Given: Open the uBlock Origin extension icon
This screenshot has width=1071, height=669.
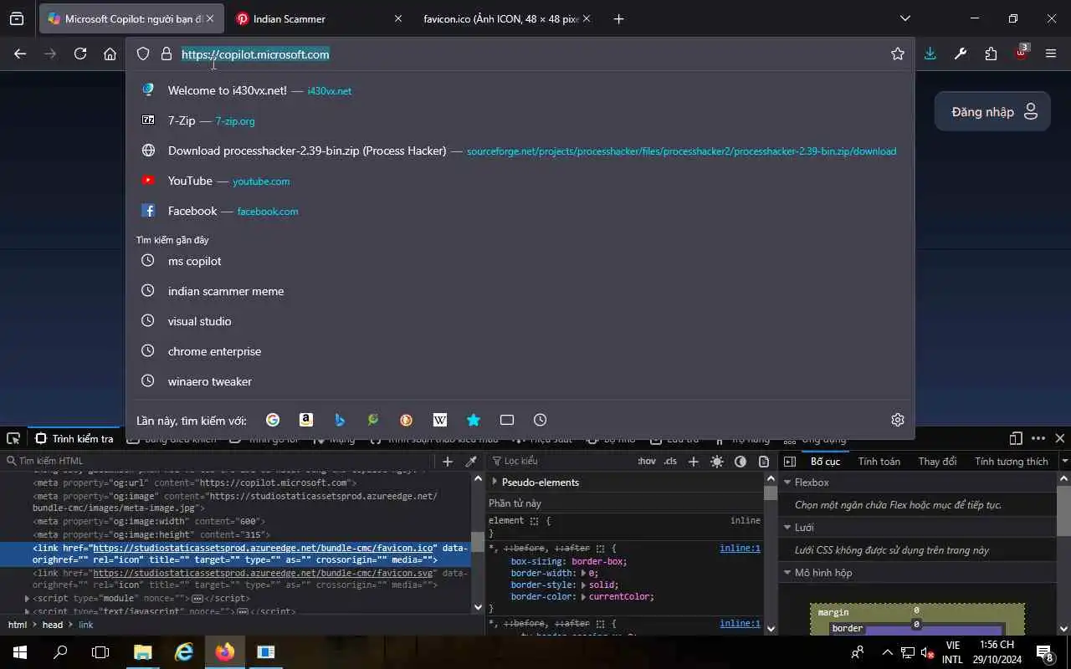Looking at the screenshot, I should (x=1021, y=53).
